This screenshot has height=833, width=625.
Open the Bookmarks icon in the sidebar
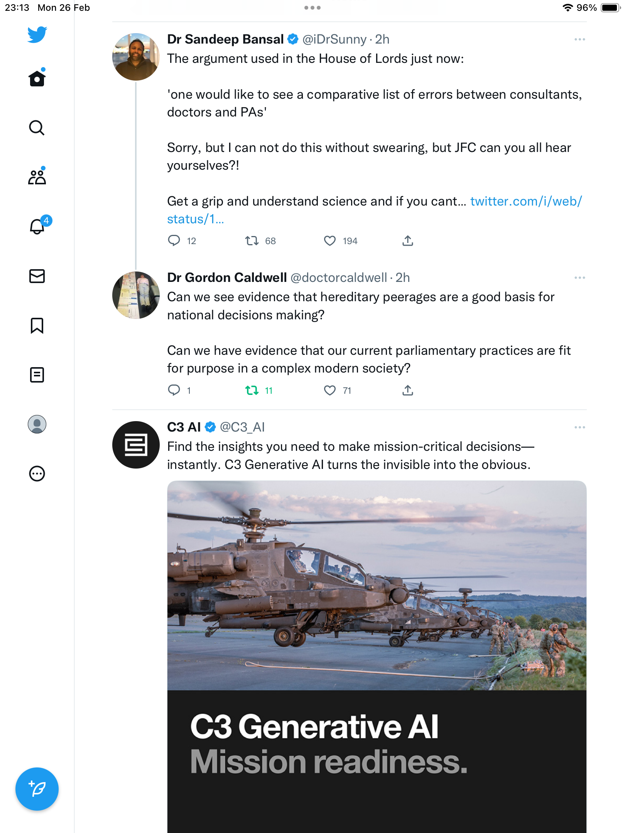point(37,325)
